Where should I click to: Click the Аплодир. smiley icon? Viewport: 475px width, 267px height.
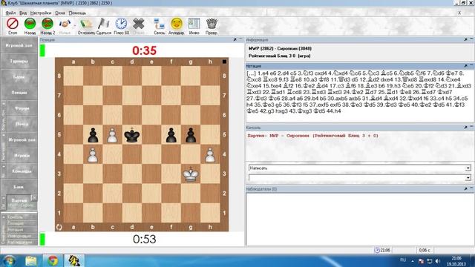coord(177,24)
